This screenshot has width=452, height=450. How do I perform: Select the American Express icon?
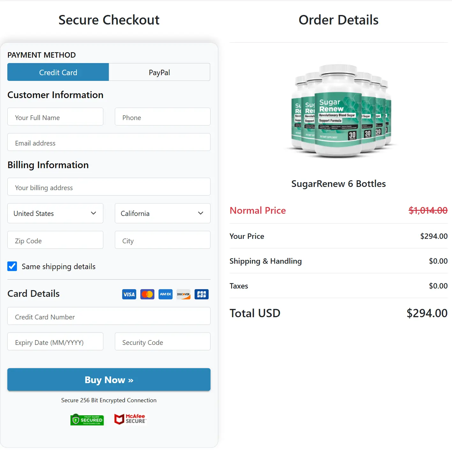click(165, 294)
